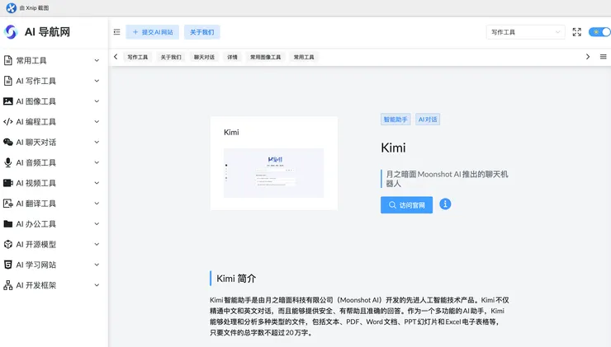Expand the AI 办公工具 chevron

click(97, 223)
